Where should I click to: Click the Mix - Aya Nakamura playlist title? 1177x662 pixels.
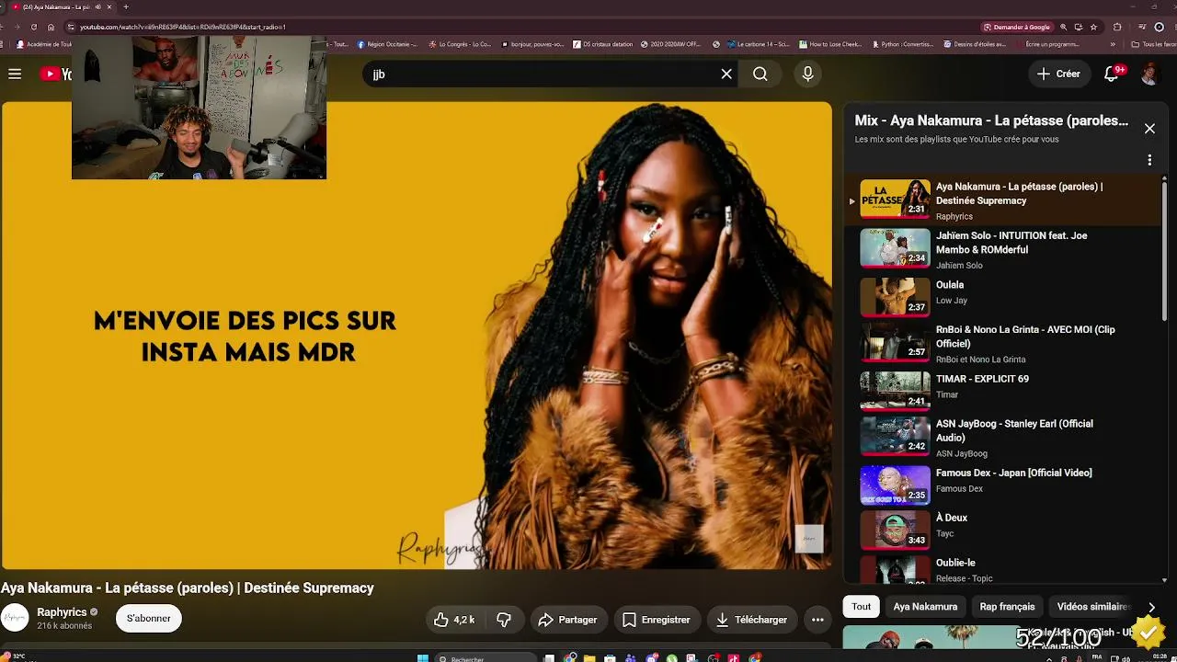point(991,120)
